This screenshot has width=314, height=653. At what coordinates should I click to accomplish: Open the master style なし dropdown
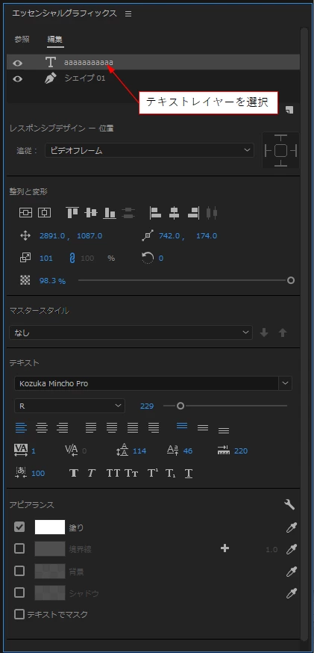point(131,332)
